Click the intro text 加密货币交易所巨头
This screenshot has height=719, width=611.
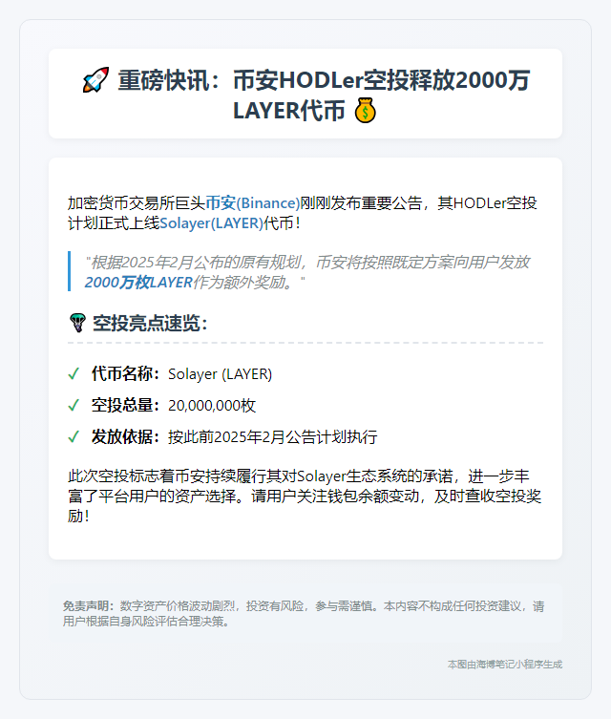137,202
